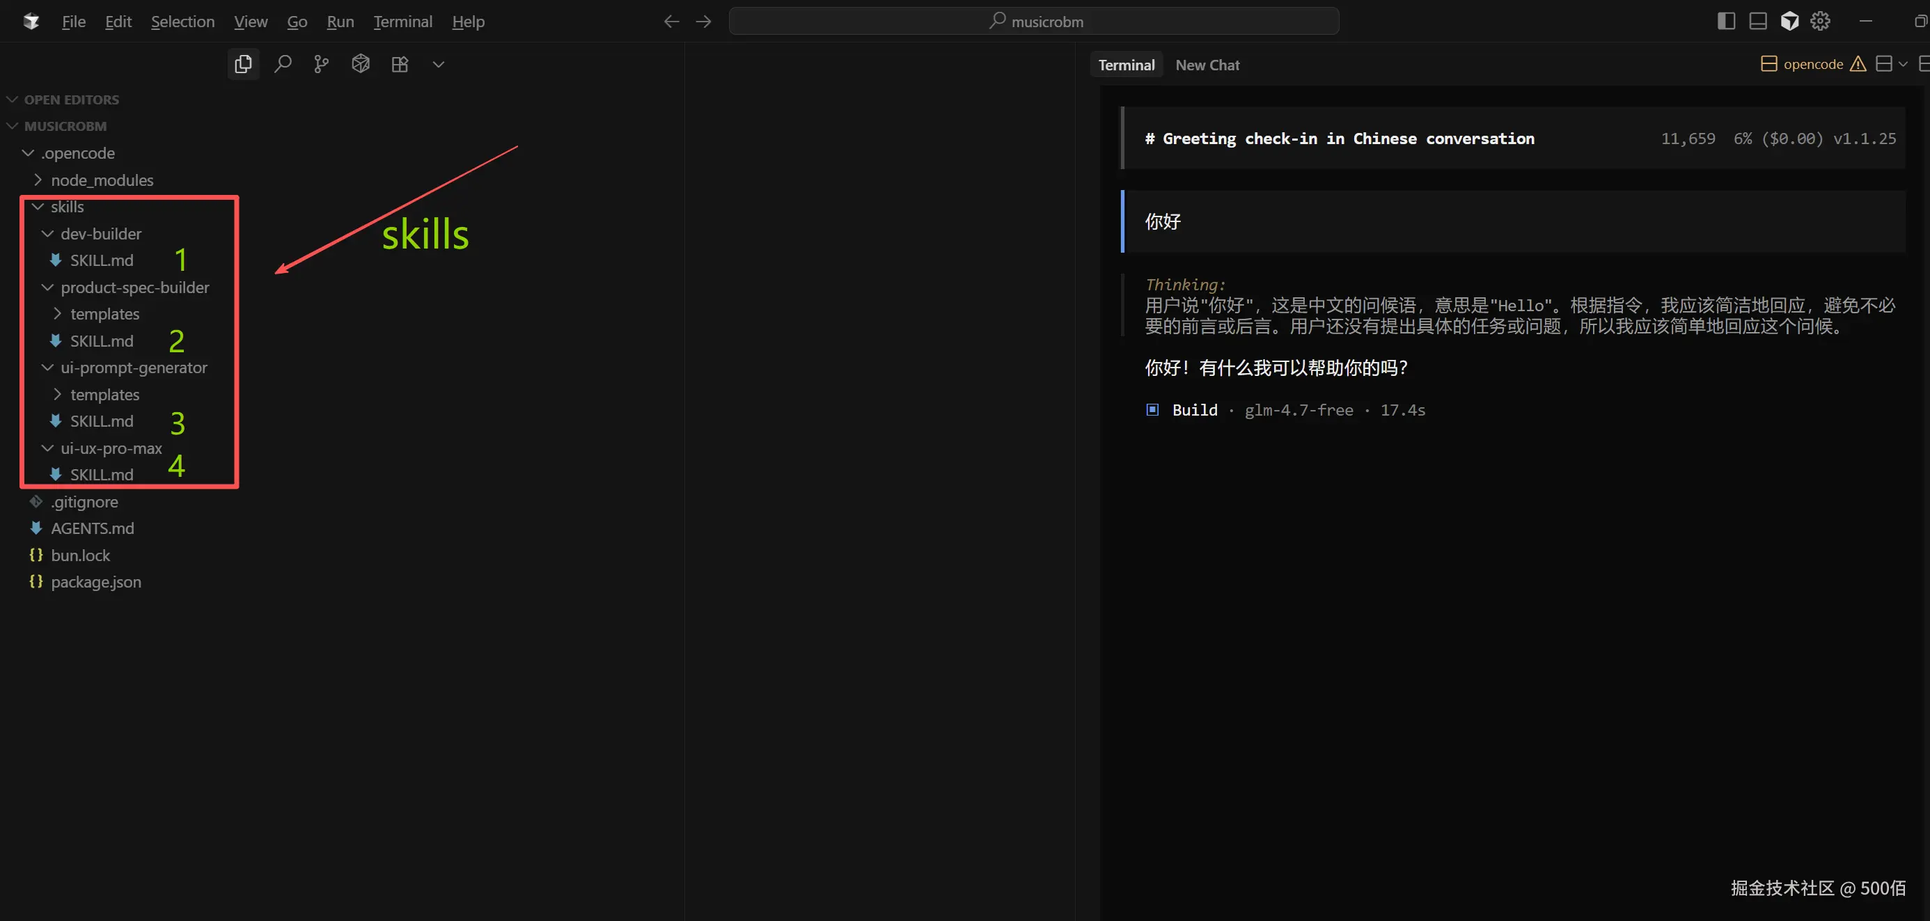Toggle the bottom panel visibility icon
This screenshot has height=921, width=1930.
[x=1757, y=21]
